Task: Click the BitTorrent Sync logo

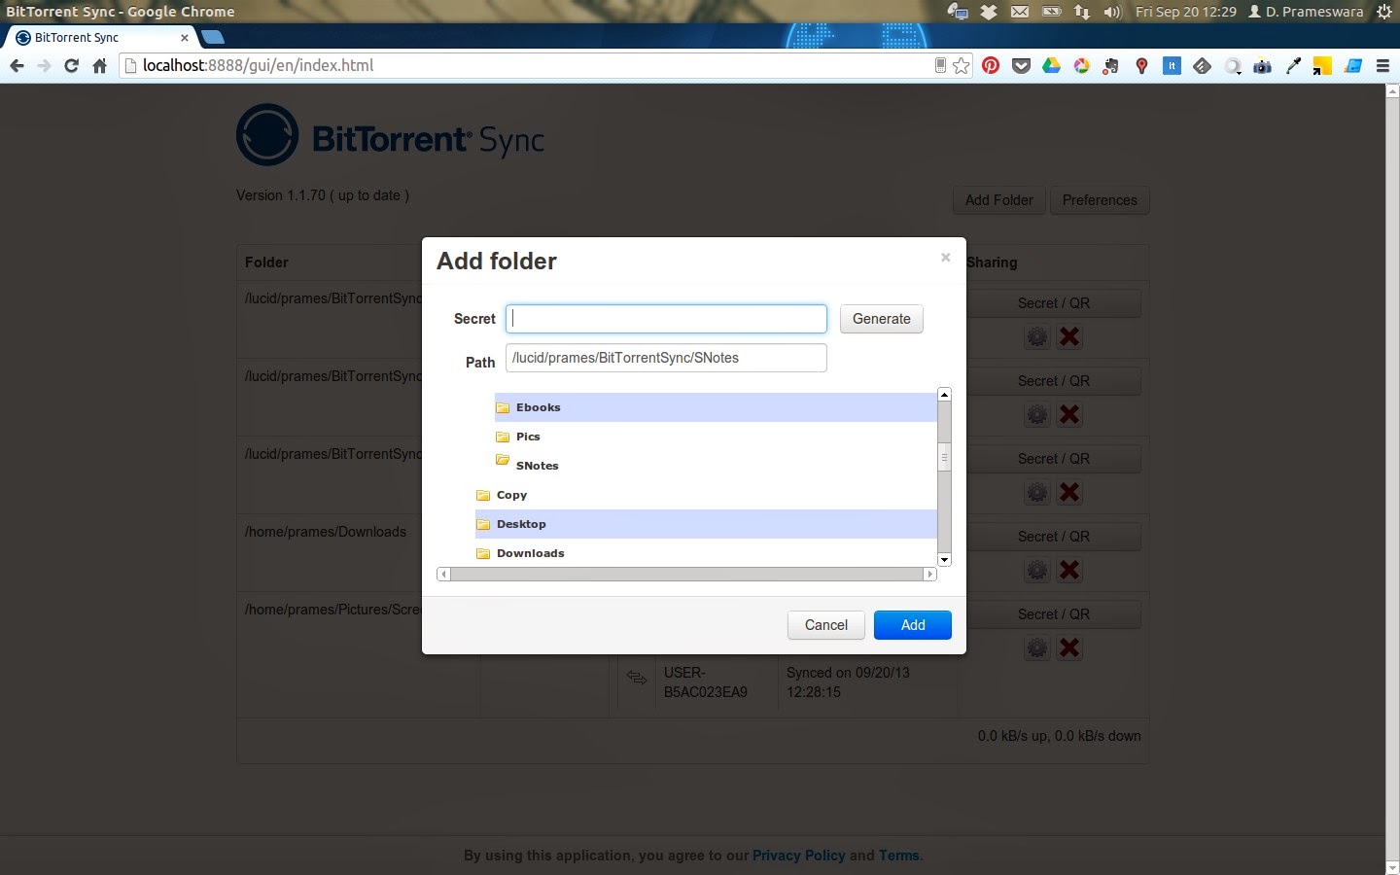Action: (390, 135)
